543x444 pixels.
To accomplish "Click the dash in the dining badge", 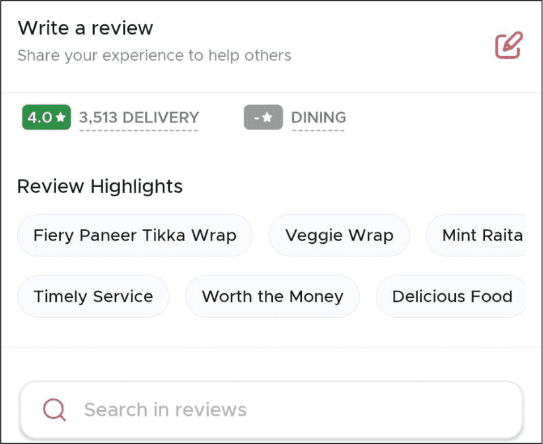I will pyautogui.click(x=256, y=118).
